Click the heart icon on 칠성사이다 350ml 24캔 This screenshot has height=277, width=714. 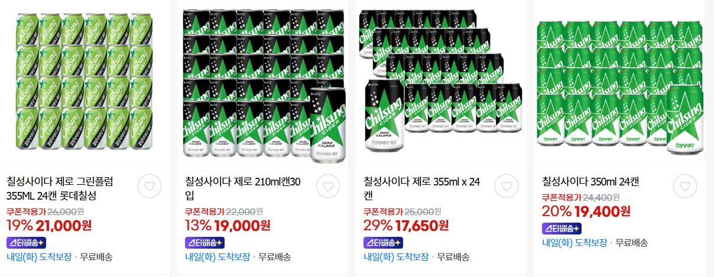[x=684, y=187]
